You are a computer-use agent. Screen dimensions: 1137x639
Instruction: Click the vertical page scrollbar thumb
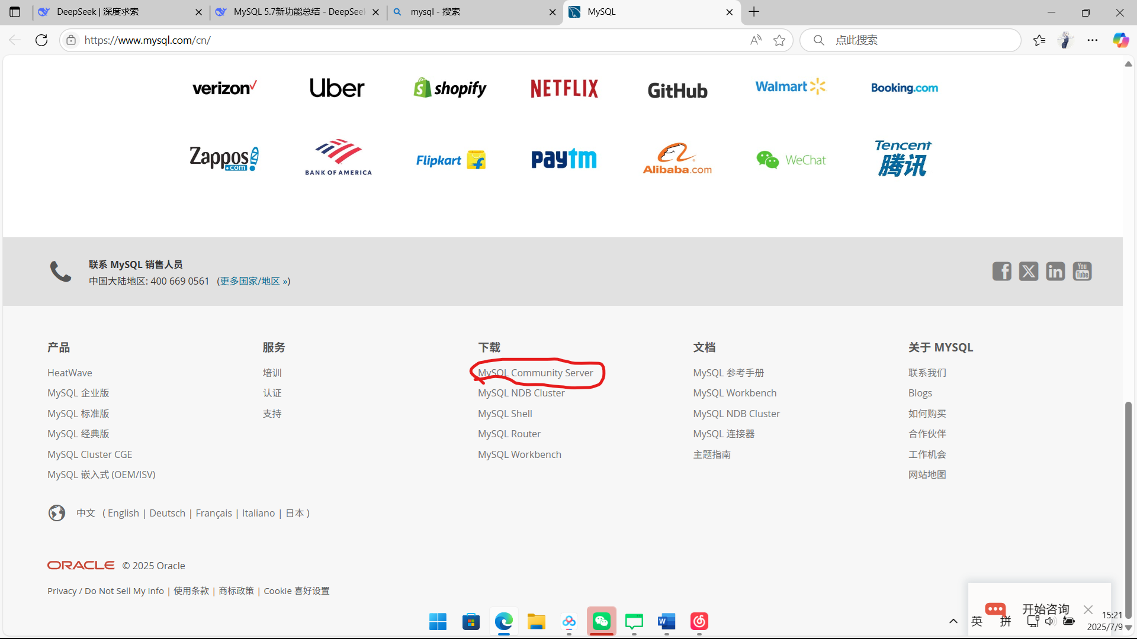click(1128, 509)
